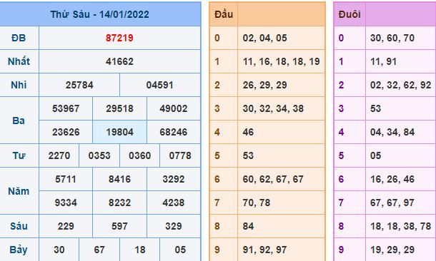The image size is (436, 261).
Task: Select seventh prize number 18 in Bảy row
Action: (140, 250)
